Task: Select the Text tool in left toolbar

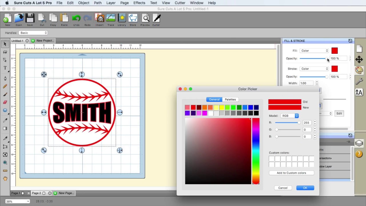Action: point(5,68)
